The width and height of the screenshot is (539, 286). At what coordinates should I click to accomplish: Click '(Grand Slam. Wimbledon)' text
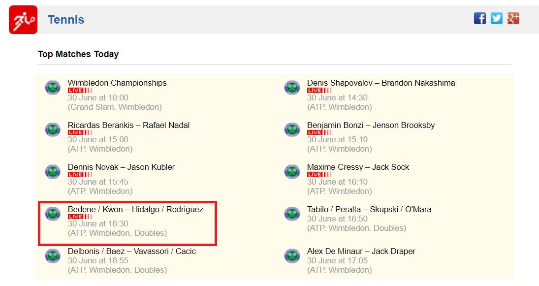115,107
